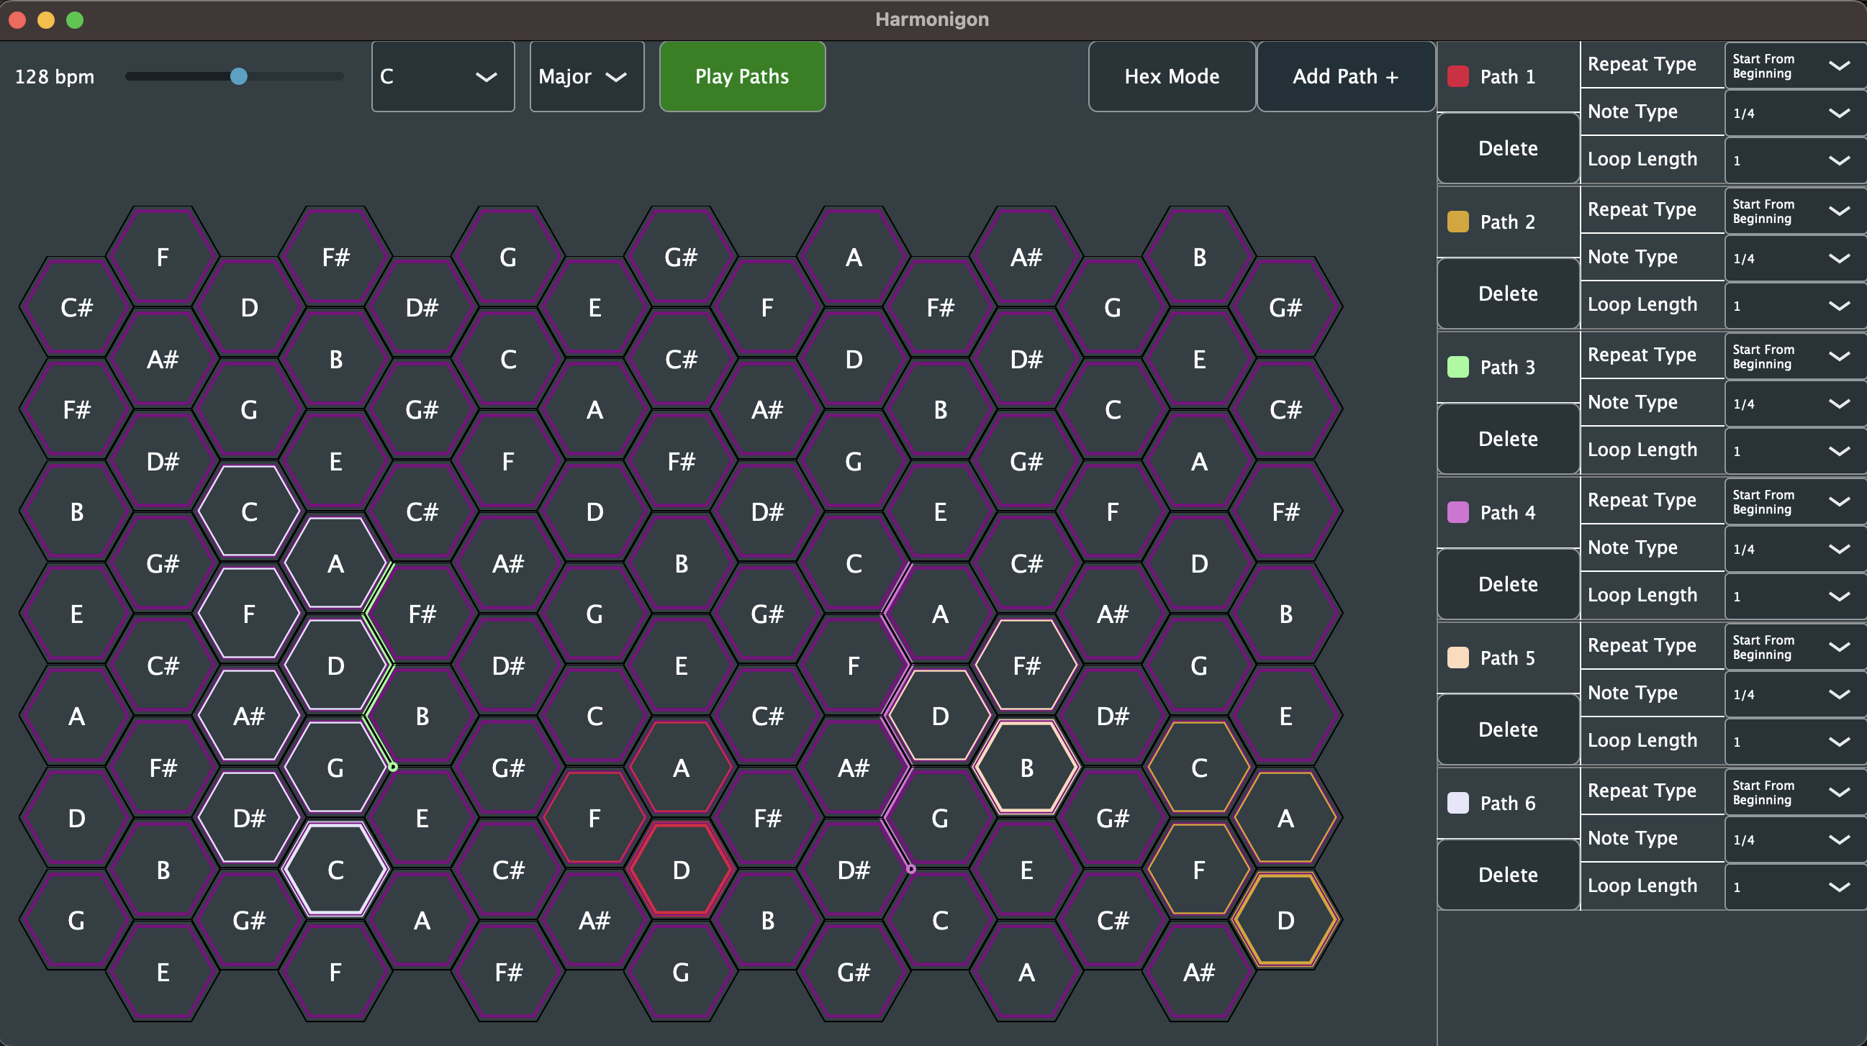This screenshot has width=1867, height=1046.
Task: Add a new path with Add Path +
Action: [x=1345, y=76]
